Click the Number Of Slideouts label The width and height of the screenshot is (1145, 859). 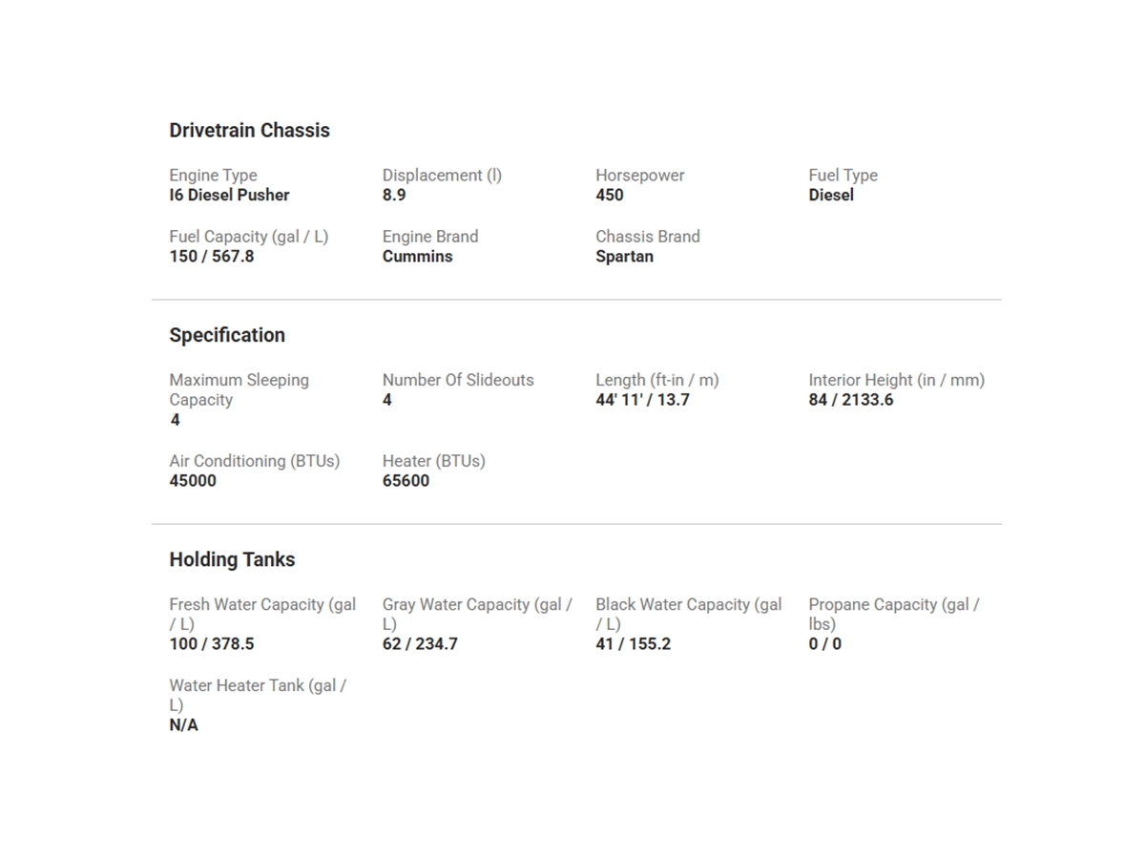[x=458, y=380]
